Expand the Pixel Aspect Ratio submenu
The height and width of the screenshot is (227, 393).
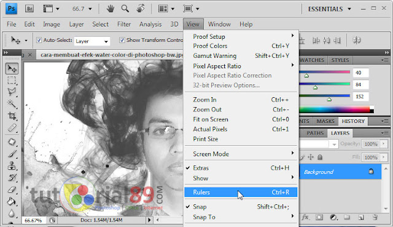[241, 66]
